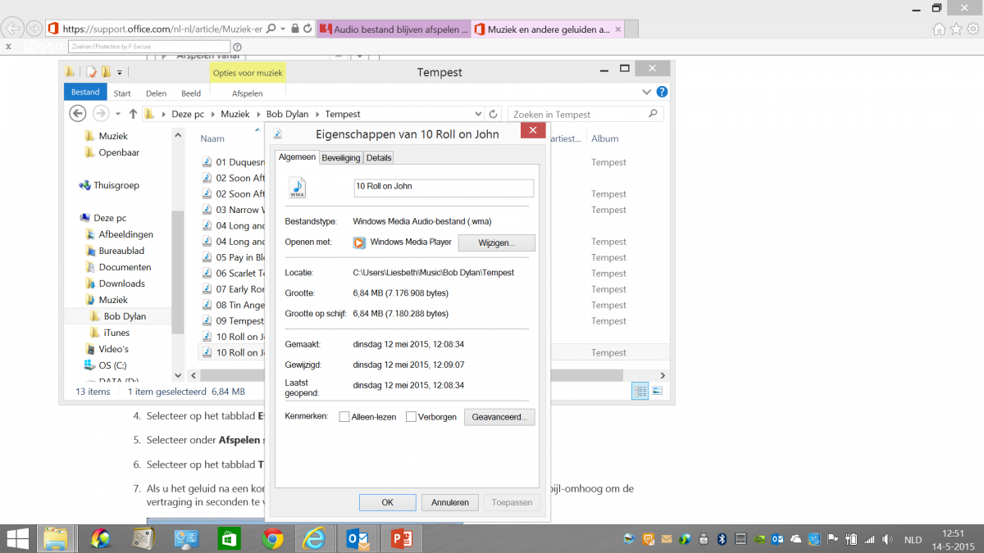Click the browser Home icon
Viewport: 984px width, 553px height.
pos(940,29)
